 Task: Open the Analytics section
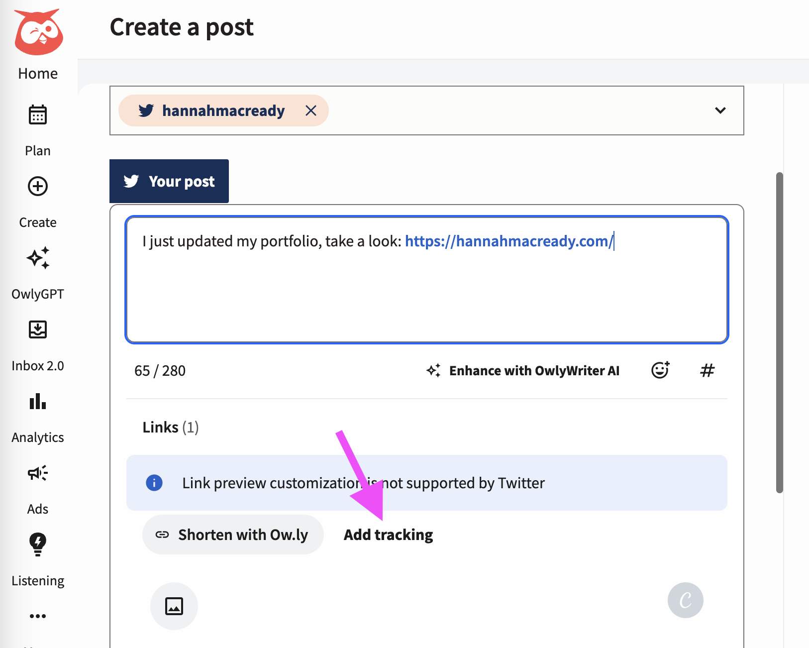click(37, 416)
